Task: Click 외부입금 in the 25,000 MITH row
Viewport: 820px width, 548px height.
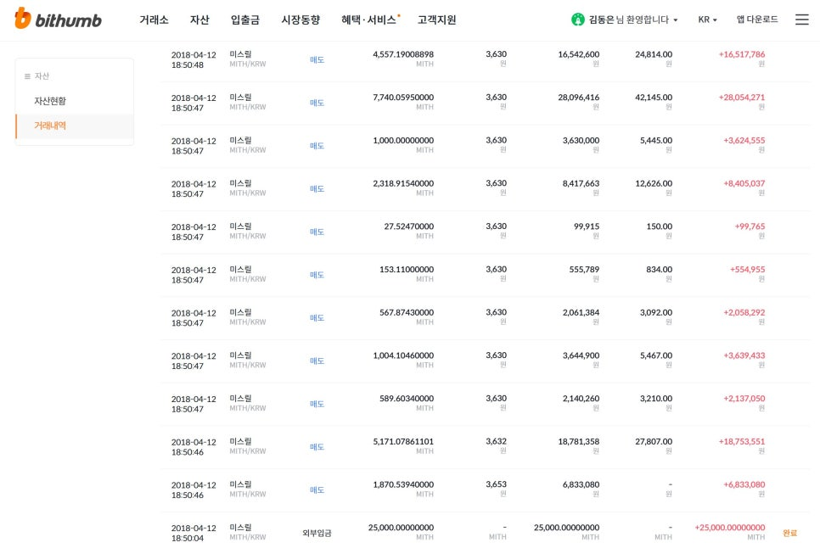Action: pyautogui.click(x=317, y=533)
